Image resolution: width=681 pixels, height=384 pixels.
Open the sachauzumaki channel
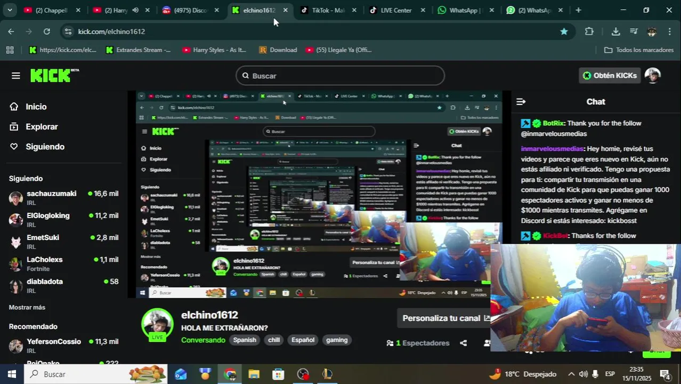[x=64, y=198]
